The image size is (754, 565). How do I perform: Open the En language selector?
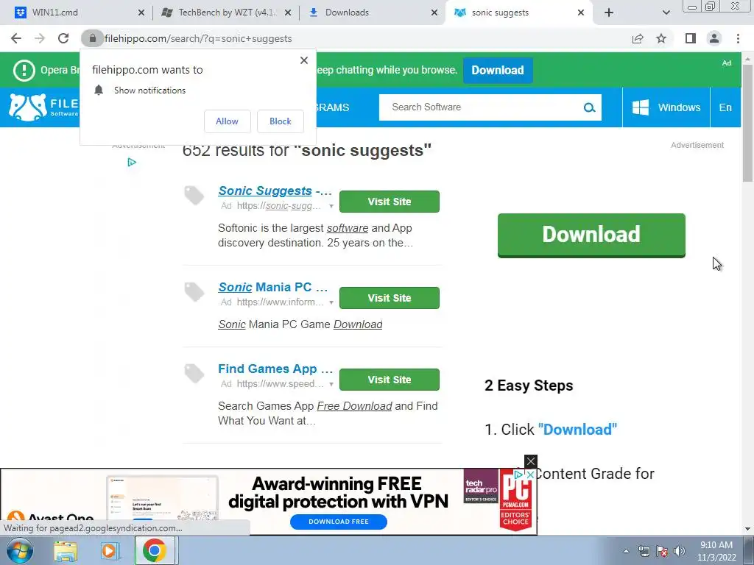(725, 107)
